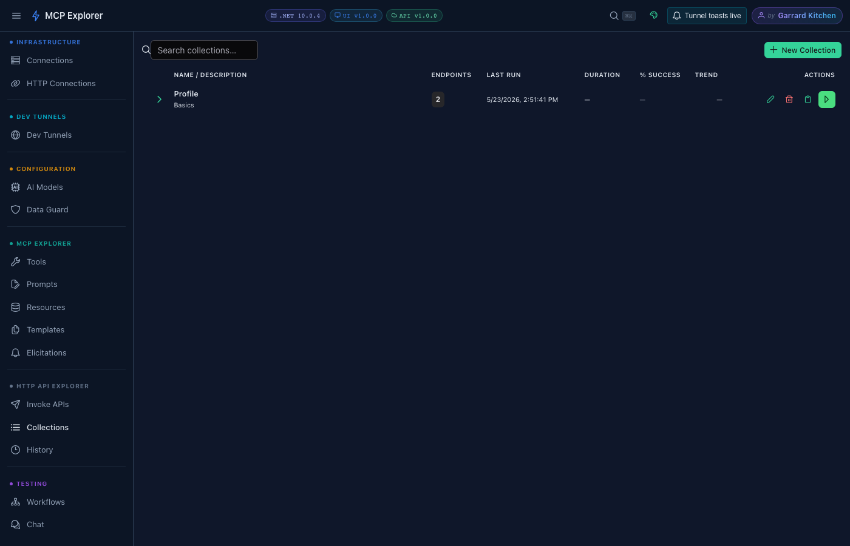Click the Trend column header
Screen dimensions: 850x546
coord(706,75)
